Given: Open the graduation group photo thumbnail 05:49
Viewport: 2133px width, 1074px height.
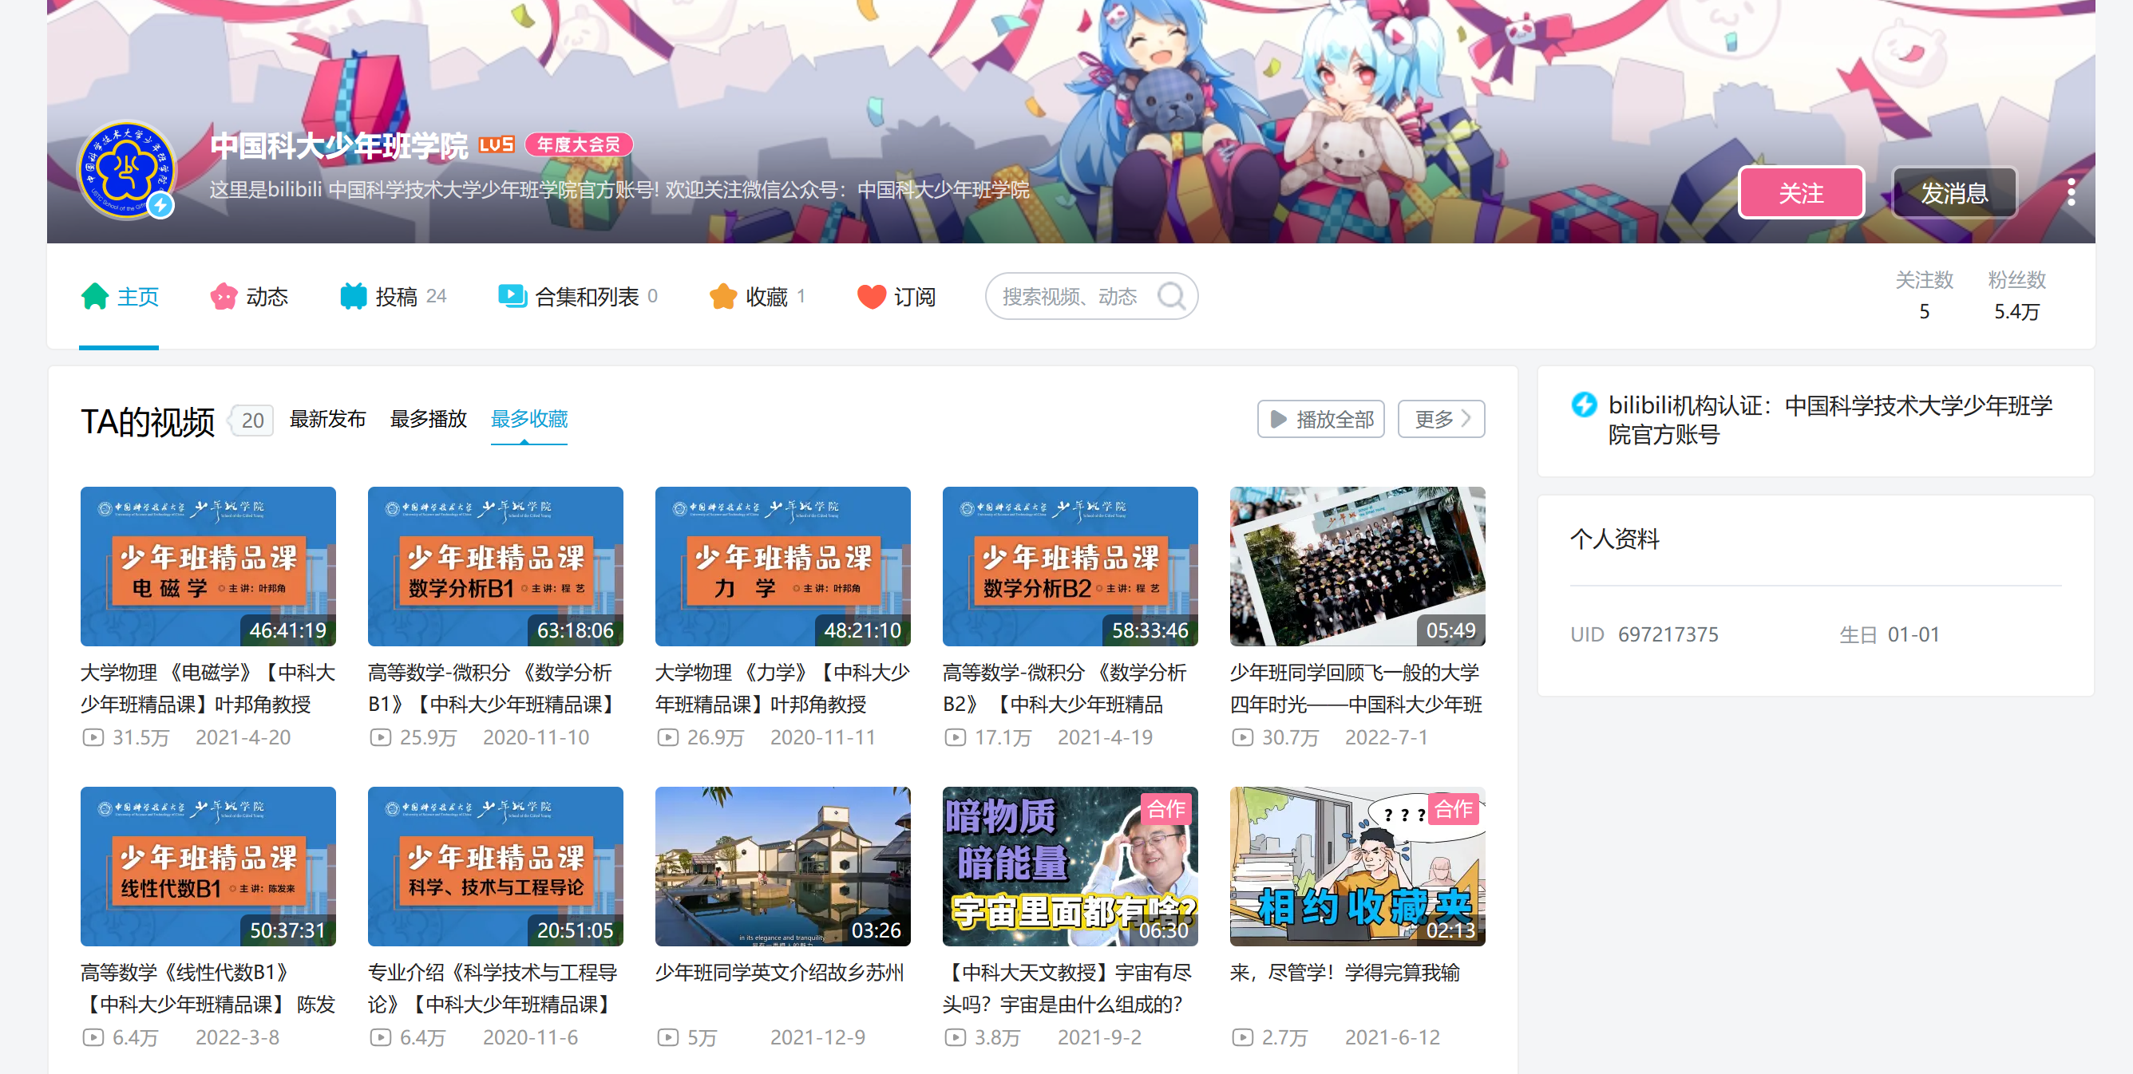Looking at the screenshot, I should 1357,566.
